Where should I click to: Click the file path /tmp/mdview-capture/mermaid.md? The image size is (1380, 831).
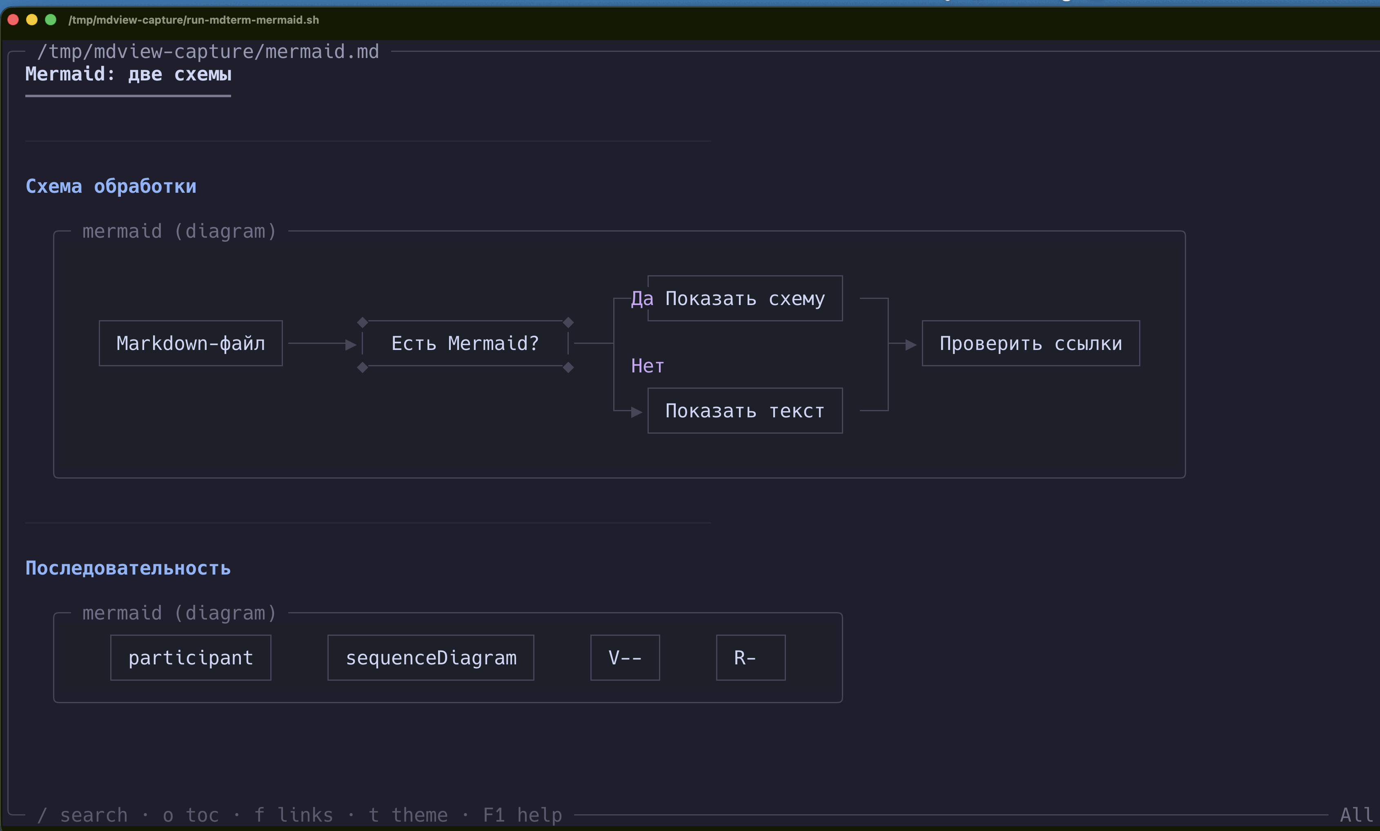208,51
